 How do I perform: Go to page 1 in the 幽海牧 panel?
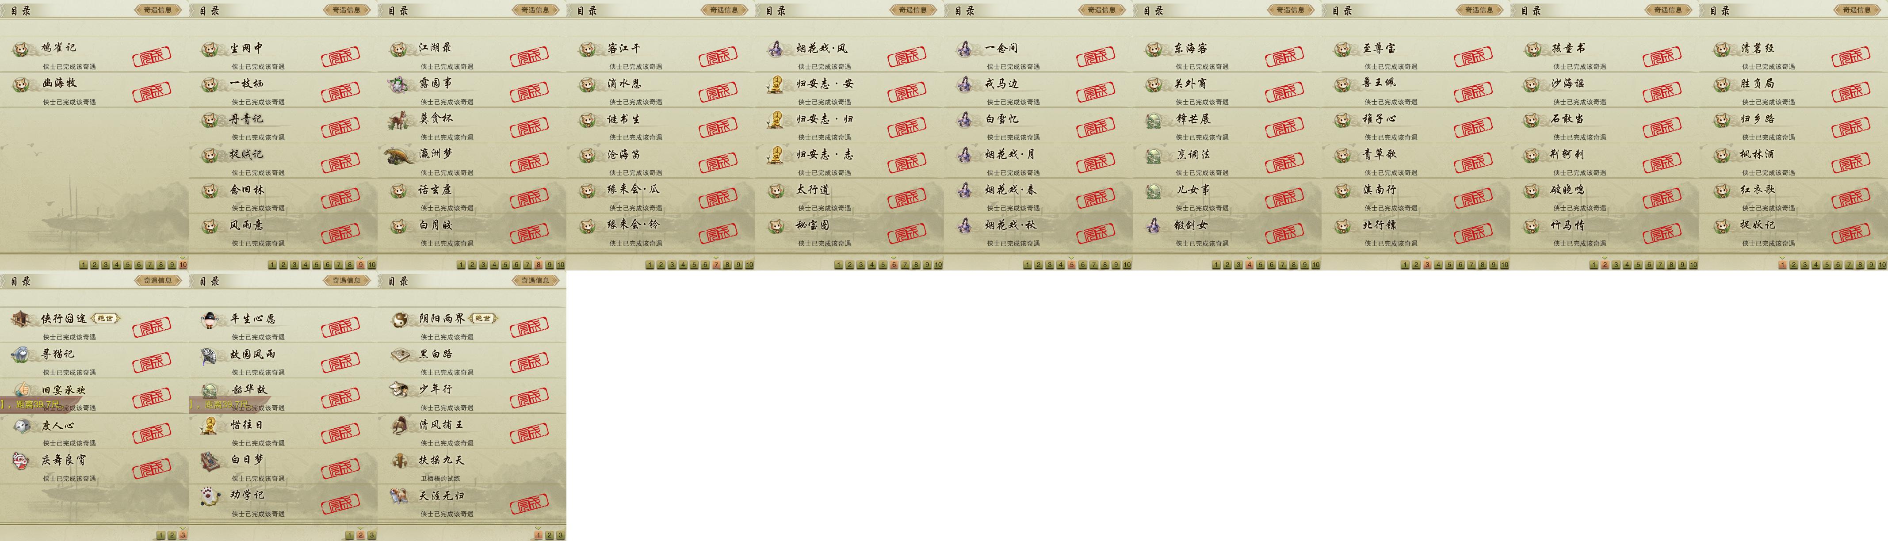pos(84,265)
